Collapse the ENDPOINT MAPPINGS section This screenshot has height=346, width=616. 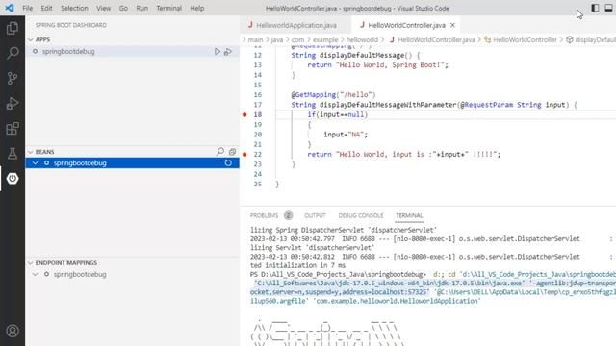coord(31,262)
